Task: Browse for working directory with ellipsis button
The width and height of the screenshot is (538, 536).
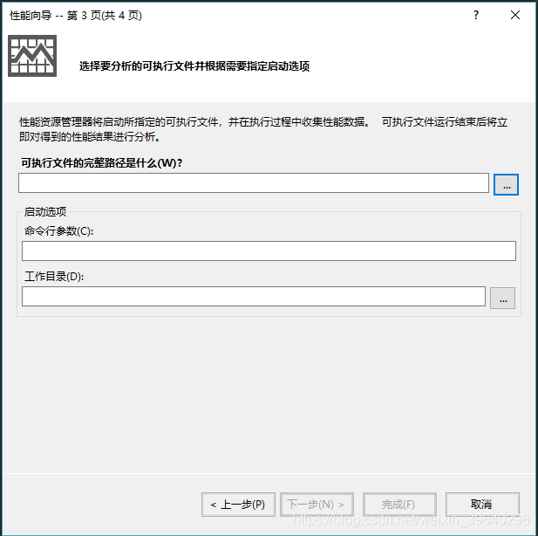Action: coord(502,298)
